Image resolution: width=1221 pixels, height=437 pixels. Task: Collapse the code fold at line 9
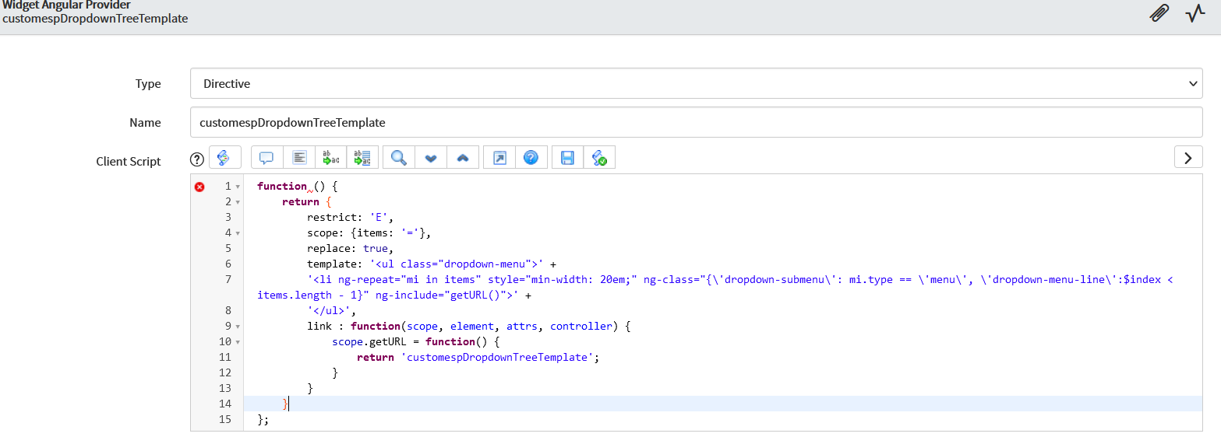(x=238, y=327)
